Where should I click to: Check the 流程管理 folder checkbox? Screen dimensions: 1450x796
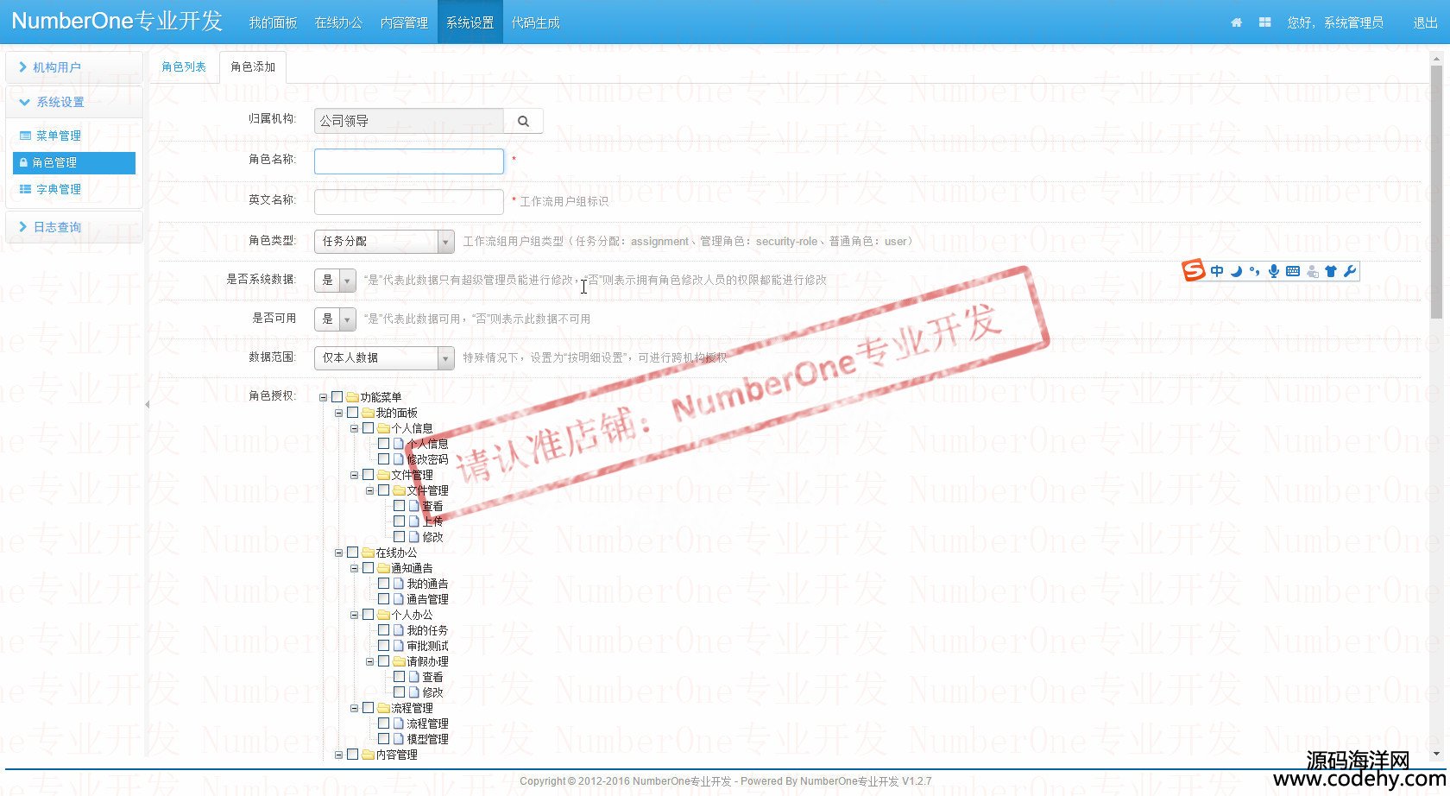(369, 708)
